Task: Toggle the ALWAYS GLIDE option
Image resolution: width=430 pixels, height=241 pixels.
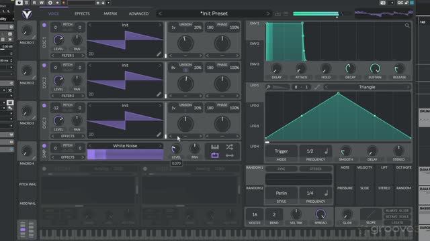Action: click(397, 211)
